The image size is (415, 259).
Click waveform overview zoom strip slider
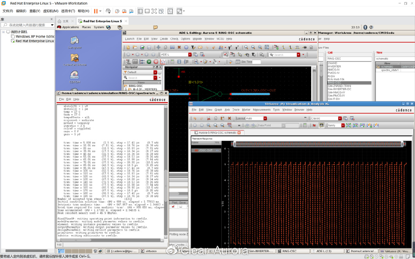318,144
